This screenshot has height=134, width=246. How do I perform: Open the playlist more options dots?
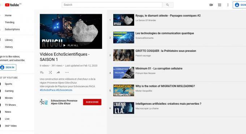[x=67, y=72]
